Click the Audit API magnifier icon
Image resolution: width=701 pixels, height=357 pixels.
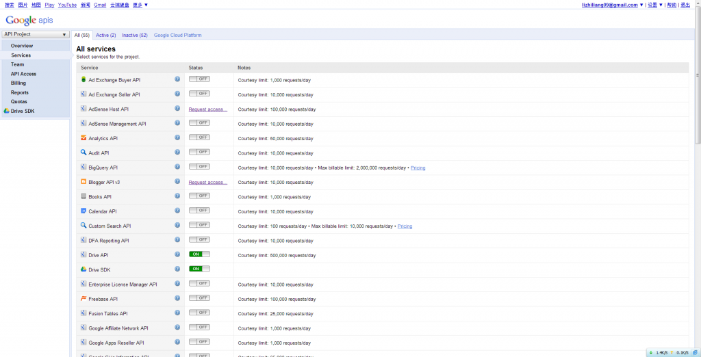(83, 153)
